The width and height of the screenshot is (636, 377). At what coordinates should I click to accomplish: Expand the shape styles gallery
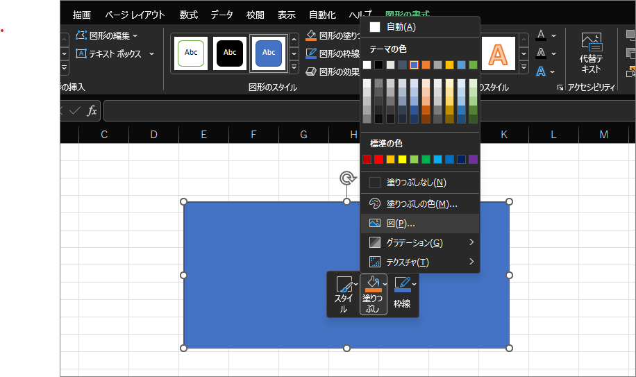(294, 67)
